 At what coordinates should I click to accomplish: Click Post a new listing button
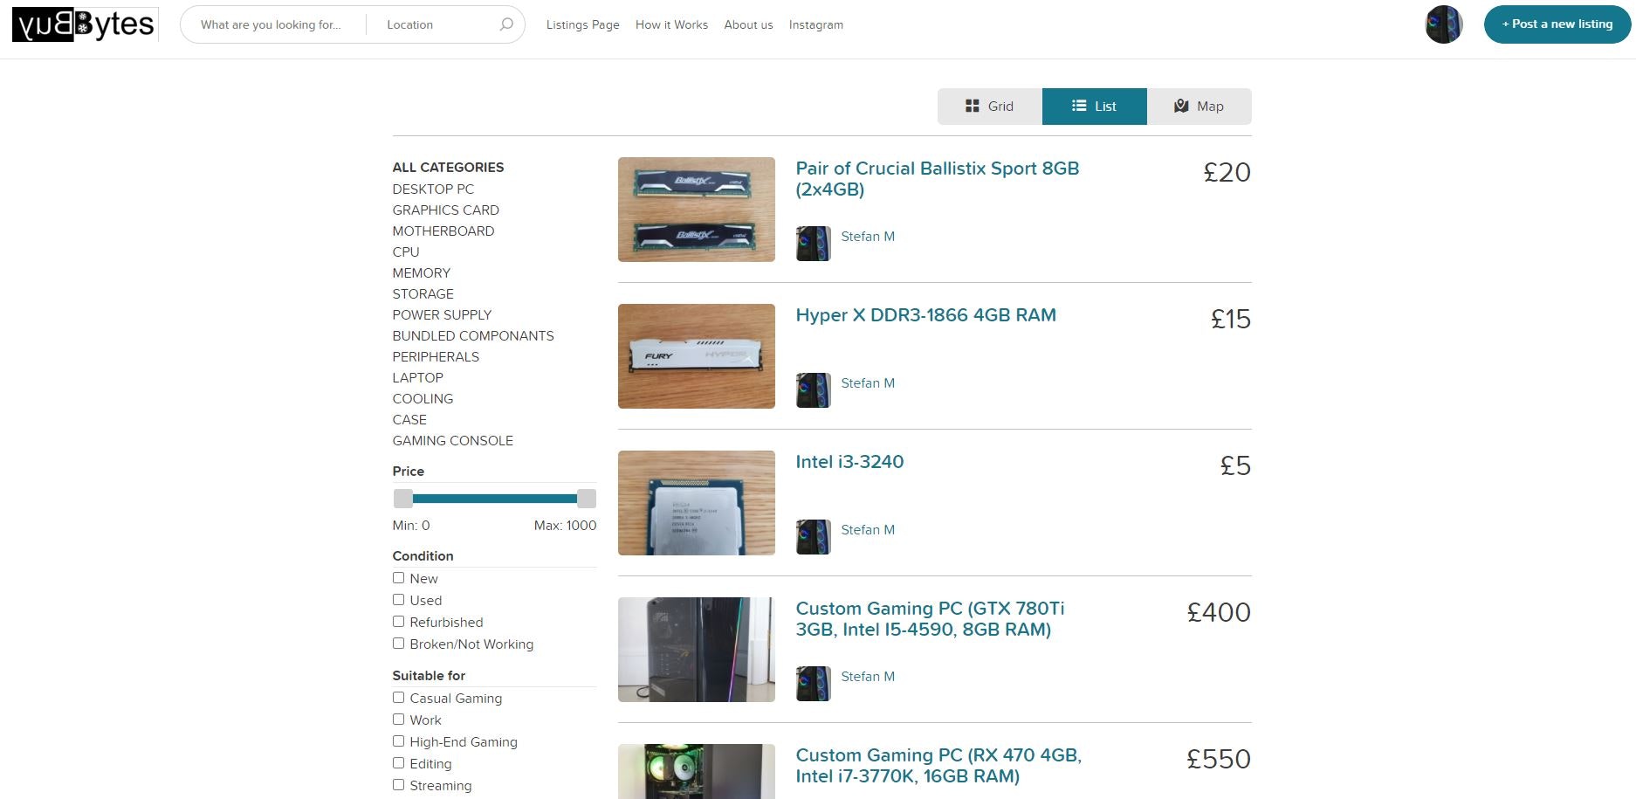(1557, 24)
